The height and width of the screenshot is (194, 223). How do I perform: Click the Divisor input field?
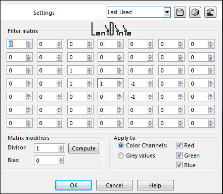(47, 148)
